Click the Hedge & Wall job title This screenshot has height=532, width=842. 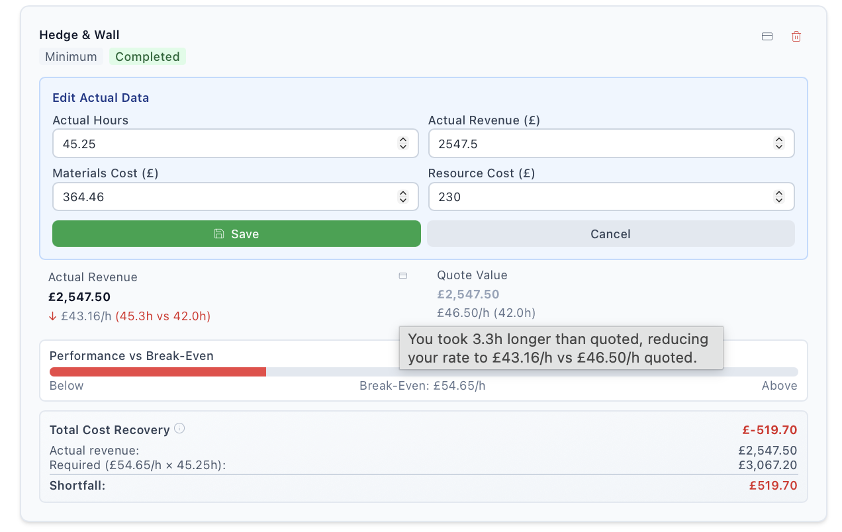click(x=79, y=35)
